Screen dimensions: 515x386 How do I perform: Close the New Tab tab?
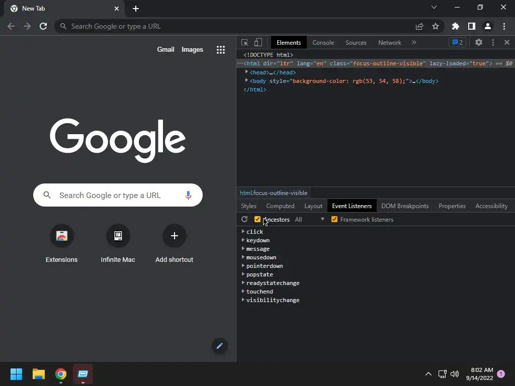[117, 9]
